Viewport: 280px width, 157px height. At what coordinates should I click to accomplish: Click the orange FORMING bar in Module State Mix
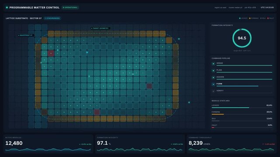218,114
